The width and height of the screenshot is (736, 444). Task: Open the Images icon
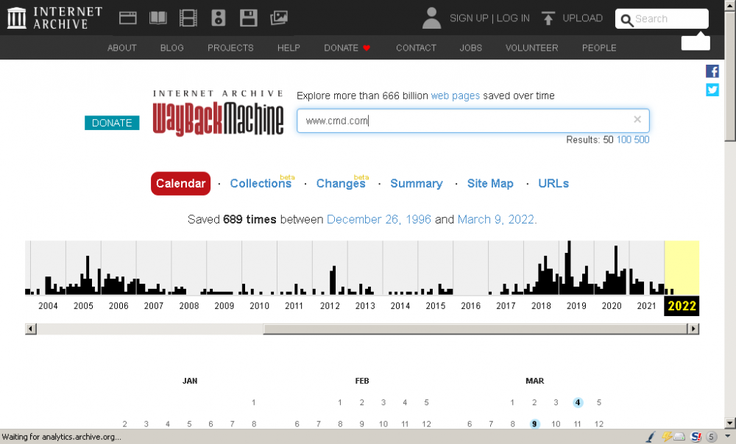pos(279,18)
